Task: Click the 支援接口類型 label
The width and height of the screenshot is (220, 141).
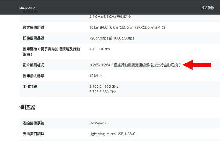Action: [x=34, y=134]
